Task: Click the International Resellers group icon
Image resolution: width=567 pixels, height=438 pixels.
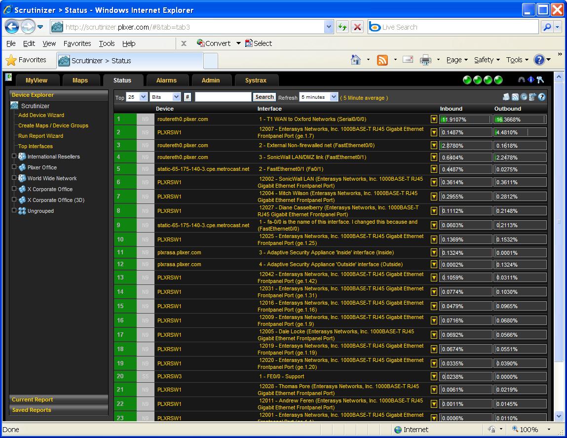Action: point(22,157)
